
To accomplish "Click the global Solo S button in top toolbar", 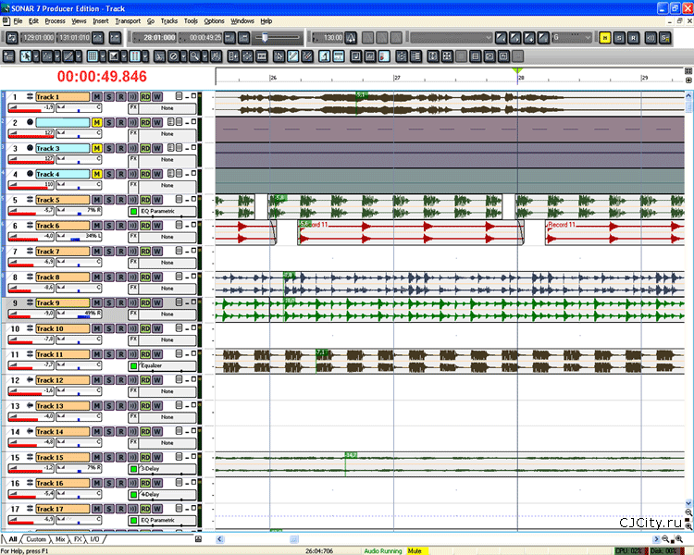I will click(619, 38).
